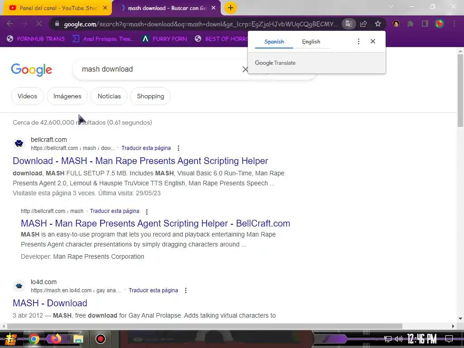Click Traducir esta página beside http://bellcraft.com › mash
This screenshot has height=348, width=464.
115,211
